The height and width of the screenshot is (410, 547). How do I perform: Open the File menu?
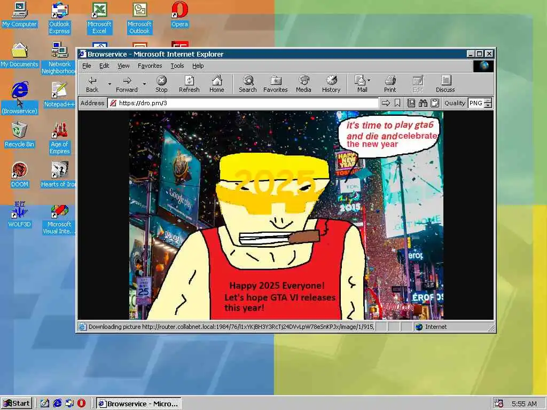(x=87, y=66)
